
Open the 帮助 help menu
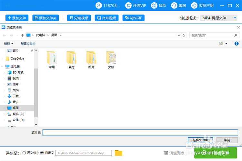coord(158,5)
